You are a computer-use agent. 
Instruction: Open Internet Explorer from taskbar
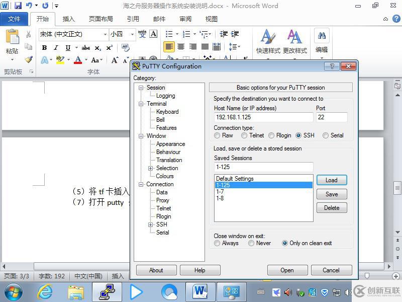point(45,292)
